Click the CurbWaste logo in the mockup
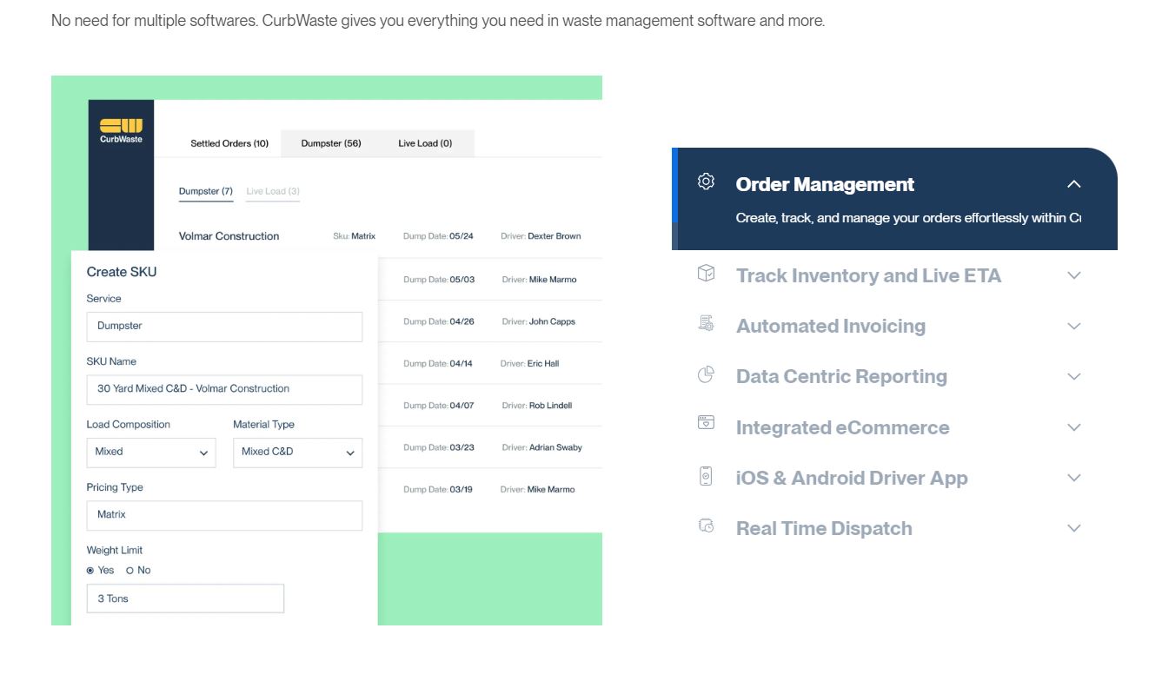Screen dimensions: 1162x681 (x=121, y=130)
